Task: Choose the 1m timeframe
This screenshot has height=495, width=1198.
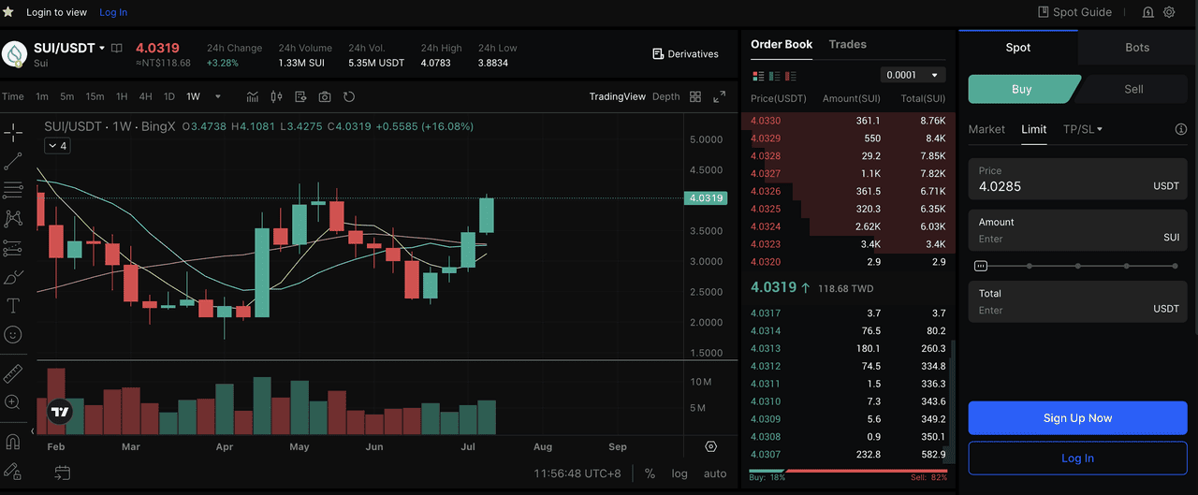Action: pos(42,96)
